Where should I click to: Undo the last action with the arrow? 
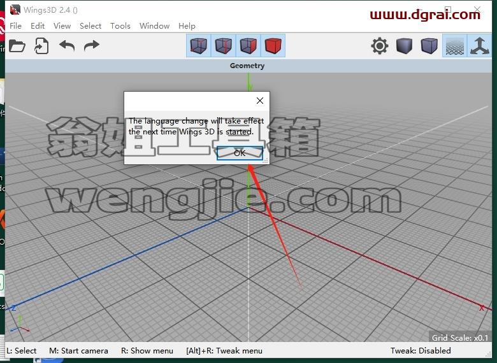pyautogui.click(x=67, y=46)
